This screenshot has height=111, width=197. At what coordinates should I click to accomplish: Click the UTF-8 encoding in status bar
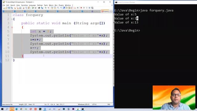[94, 104]
